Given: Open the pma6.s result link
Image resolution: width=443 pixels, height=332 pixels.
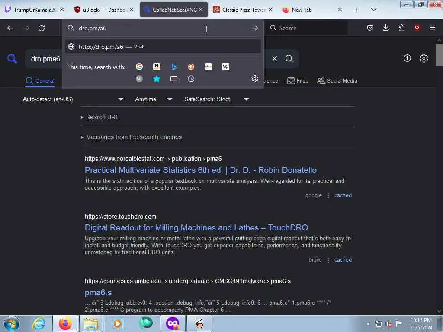Looking at the screenshot, I should coord(98,293).
